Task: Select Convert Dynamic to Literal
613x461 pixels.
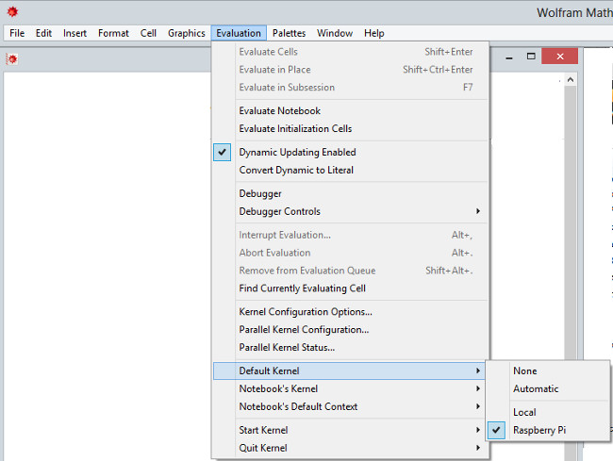Action: (296, 170)
